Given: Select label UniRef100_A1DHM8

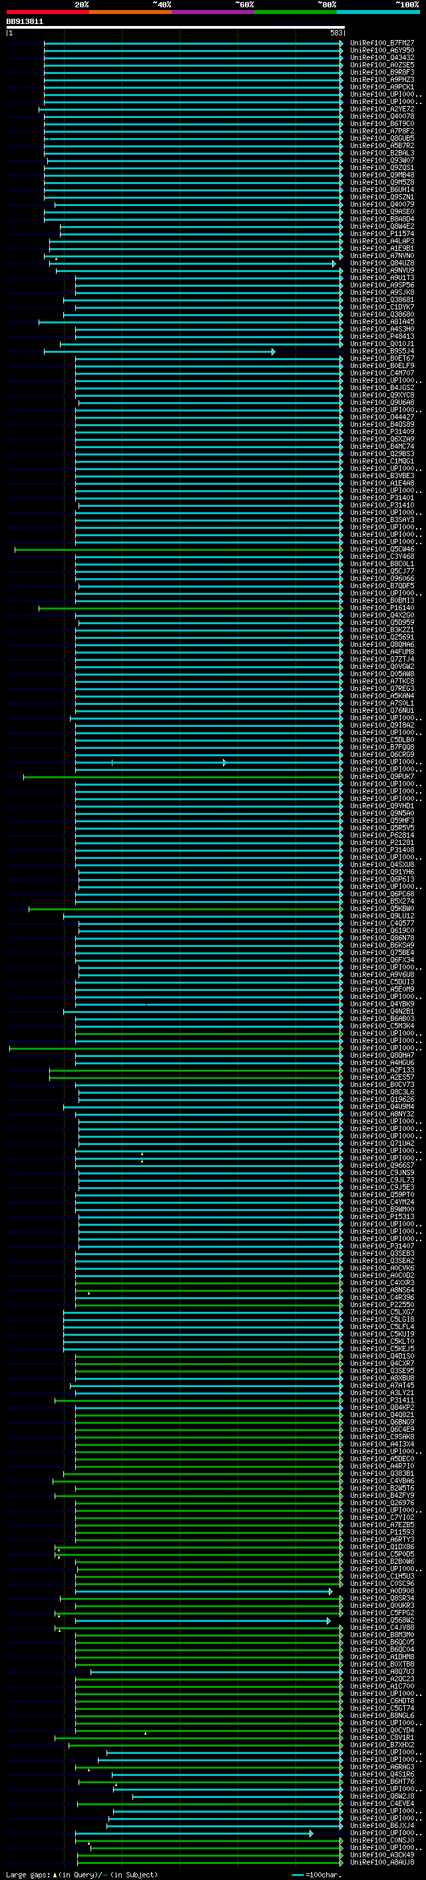Looking at the screenshot, I should pyautogui.click(x=382, y=1657).
